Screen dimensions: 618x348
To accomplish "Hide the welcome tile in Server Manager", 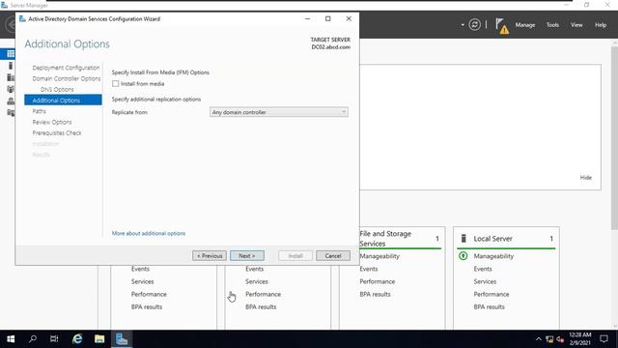I will point(585,178).
